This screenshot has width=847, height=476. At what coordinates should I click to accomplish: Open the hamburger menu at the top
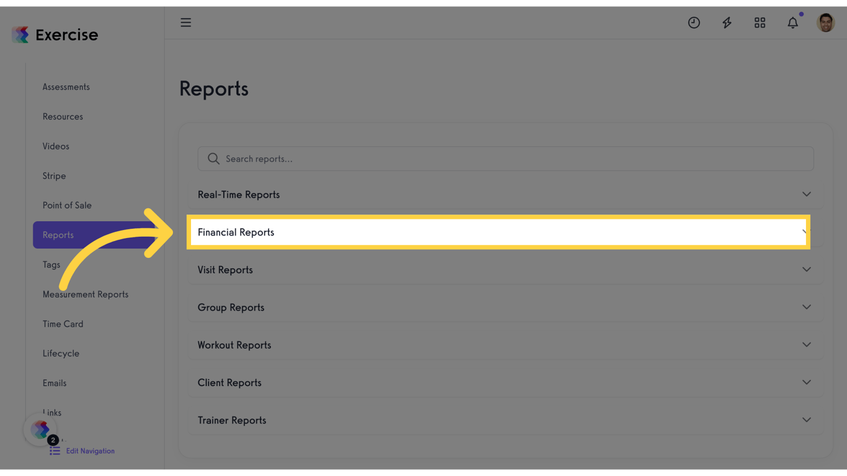tap(185, 22)
